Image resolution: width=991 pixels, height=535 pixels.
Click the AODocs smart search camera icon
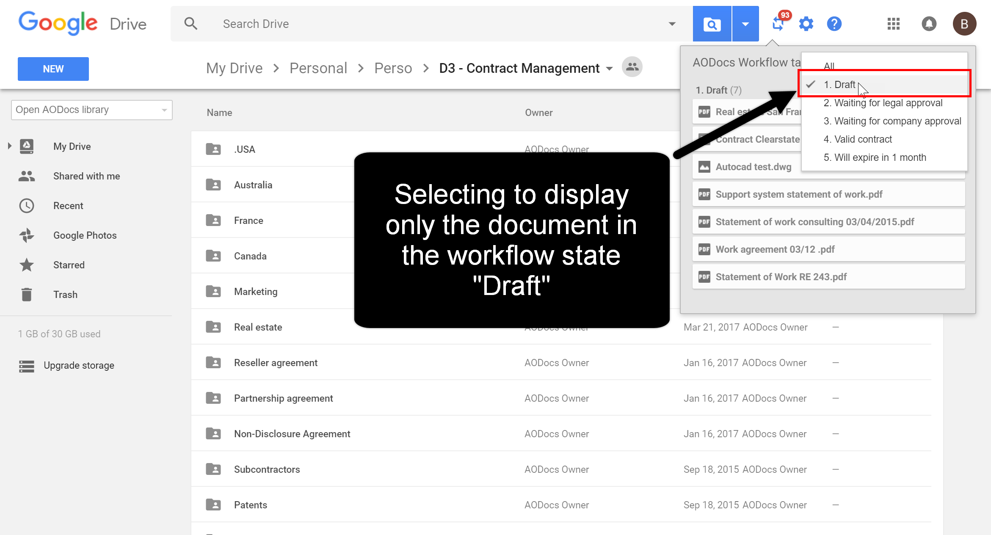coord(712,24)
